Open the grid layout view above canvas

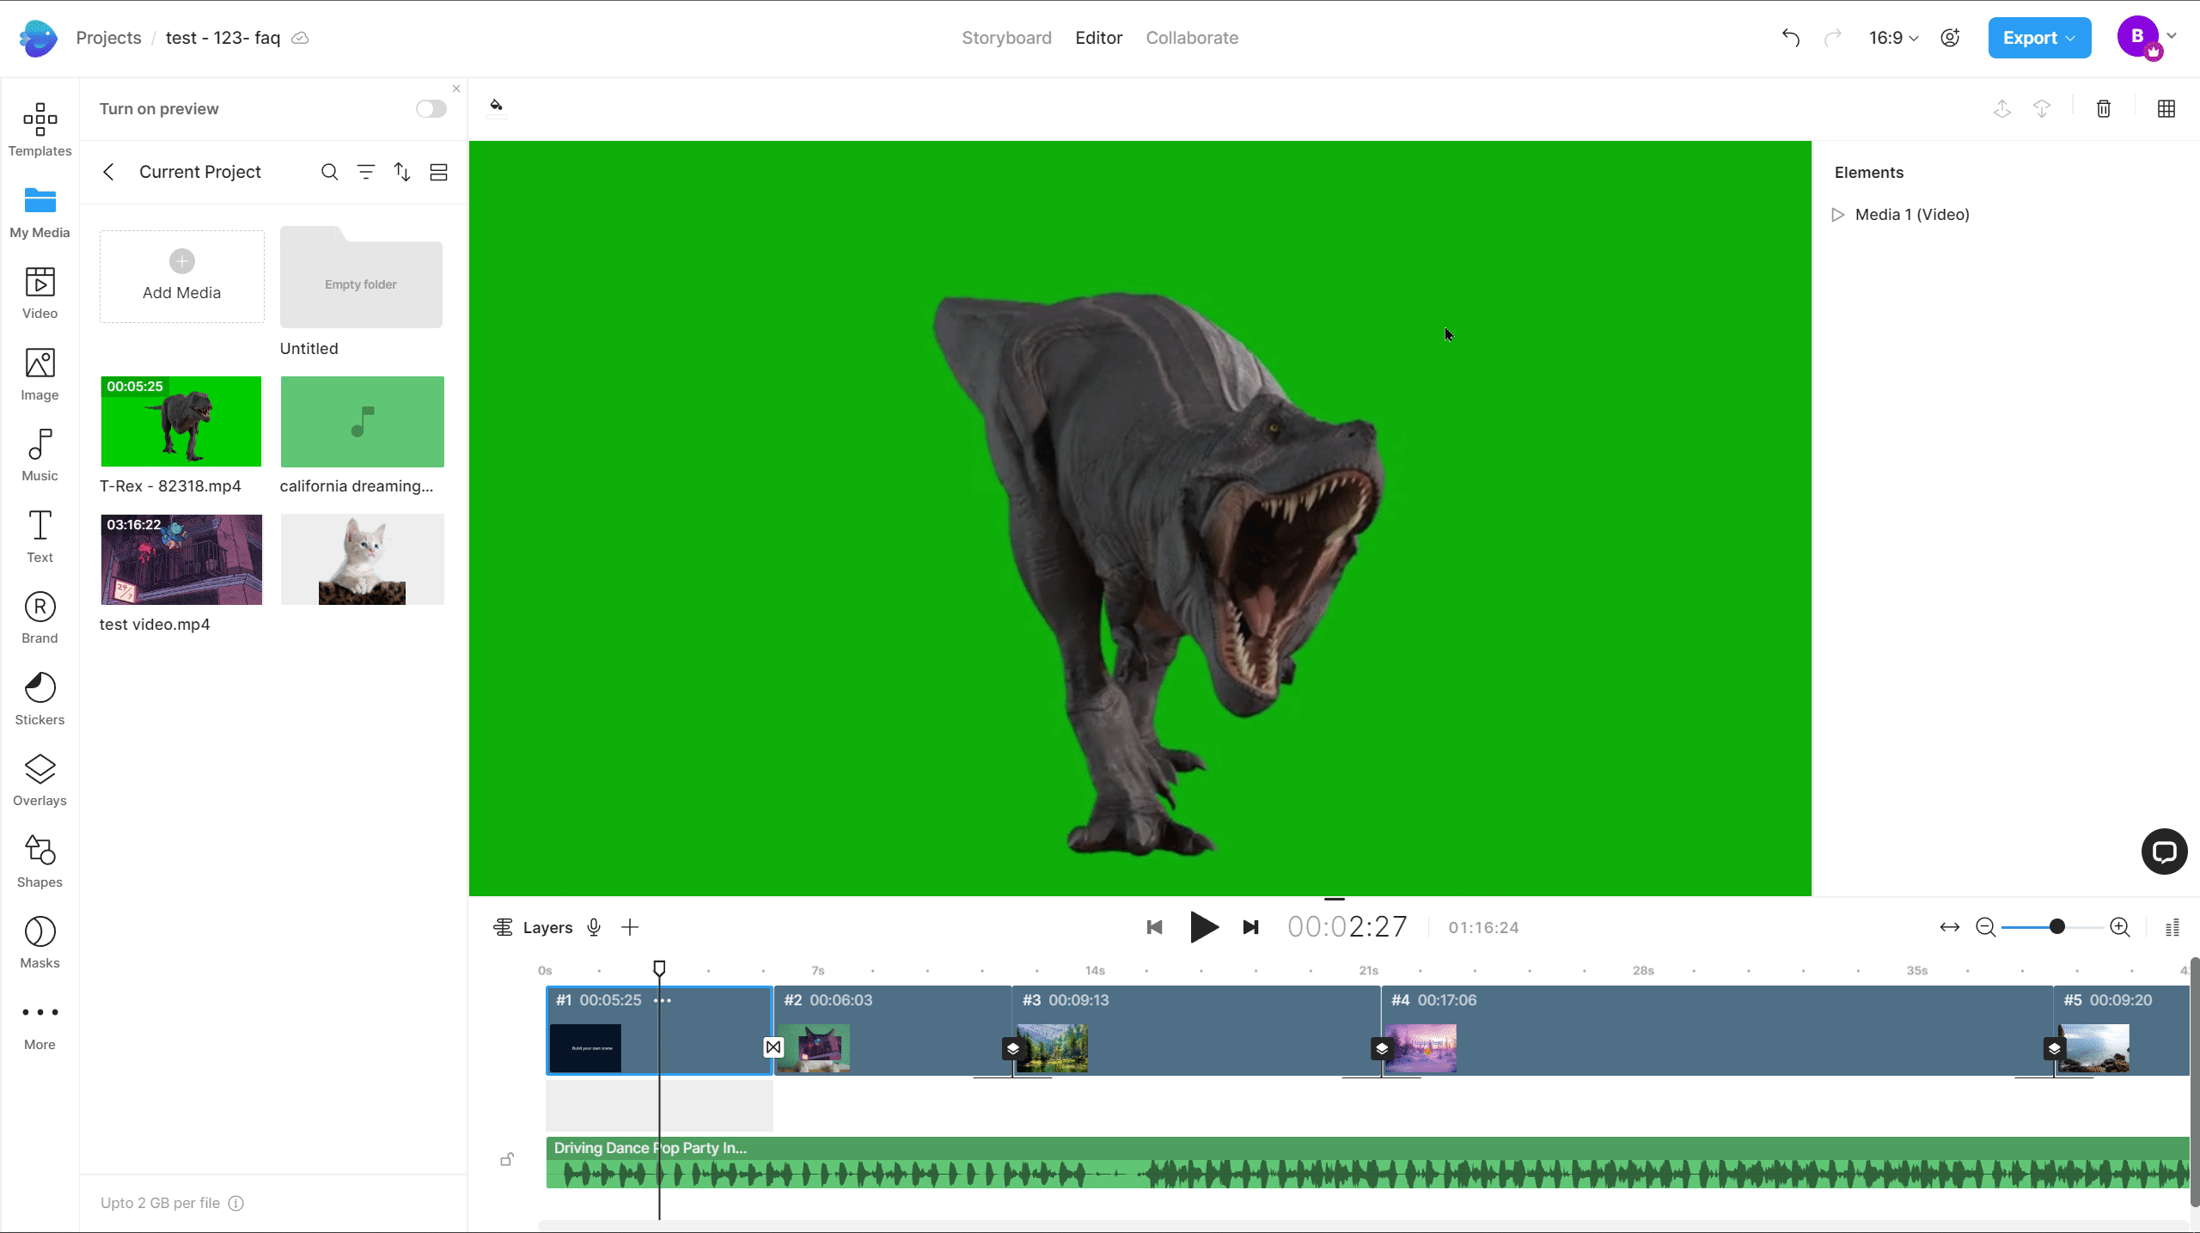2166,108
